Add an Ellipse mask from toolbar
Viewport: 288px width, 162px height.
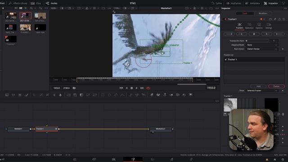[x=109, y=95]
